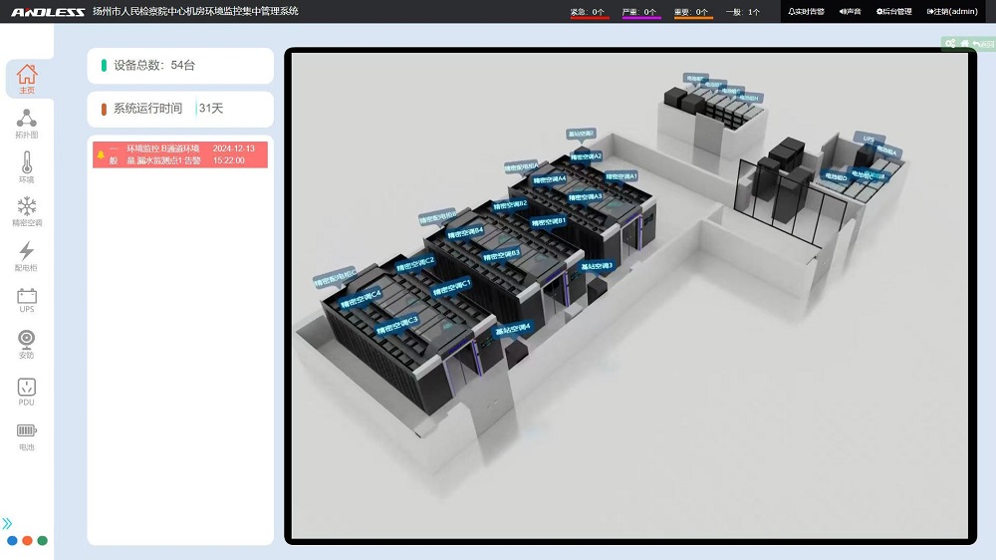Go to the 主页 home page

(x=27, y=79)
